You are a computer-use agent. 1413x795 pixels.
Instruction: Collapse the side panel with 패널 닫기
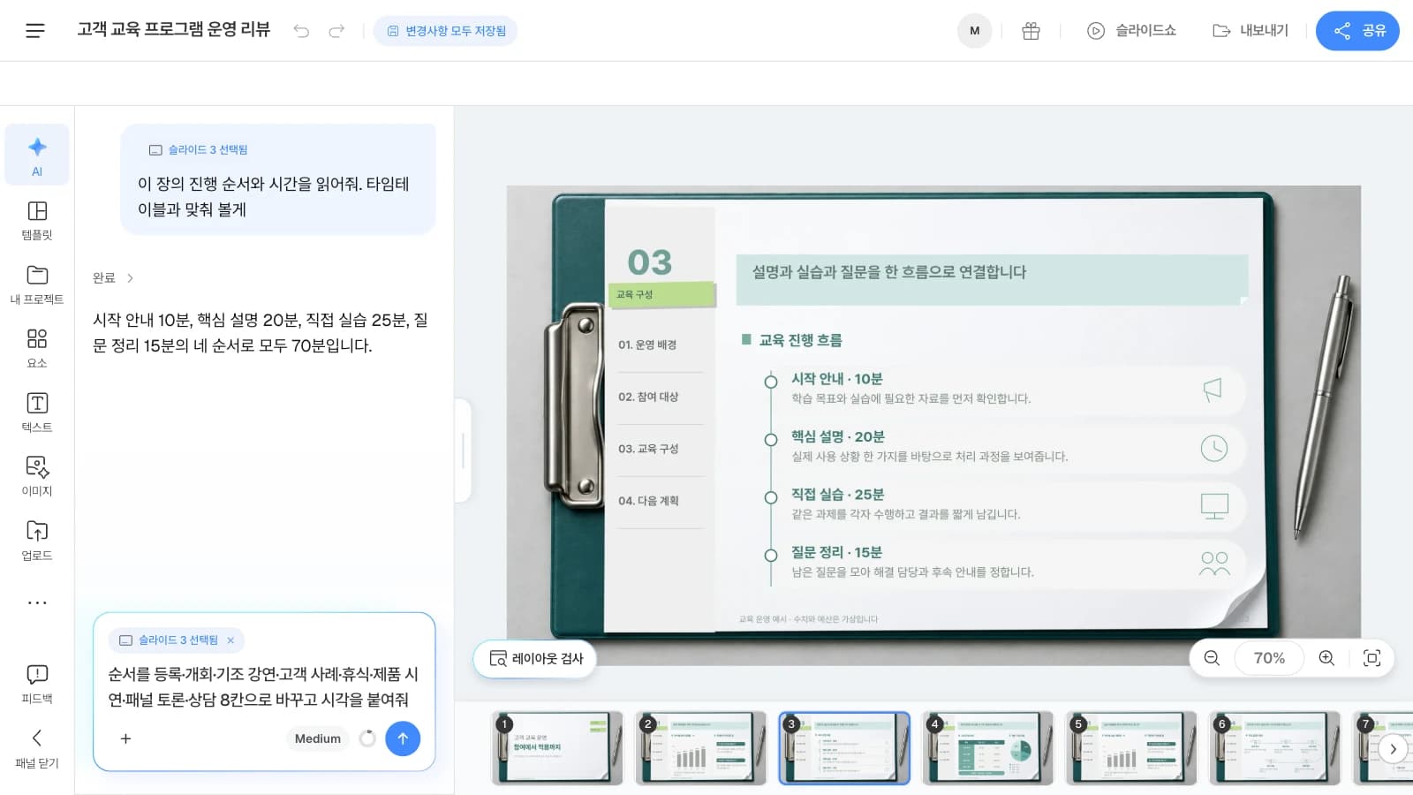coord(37,747)
